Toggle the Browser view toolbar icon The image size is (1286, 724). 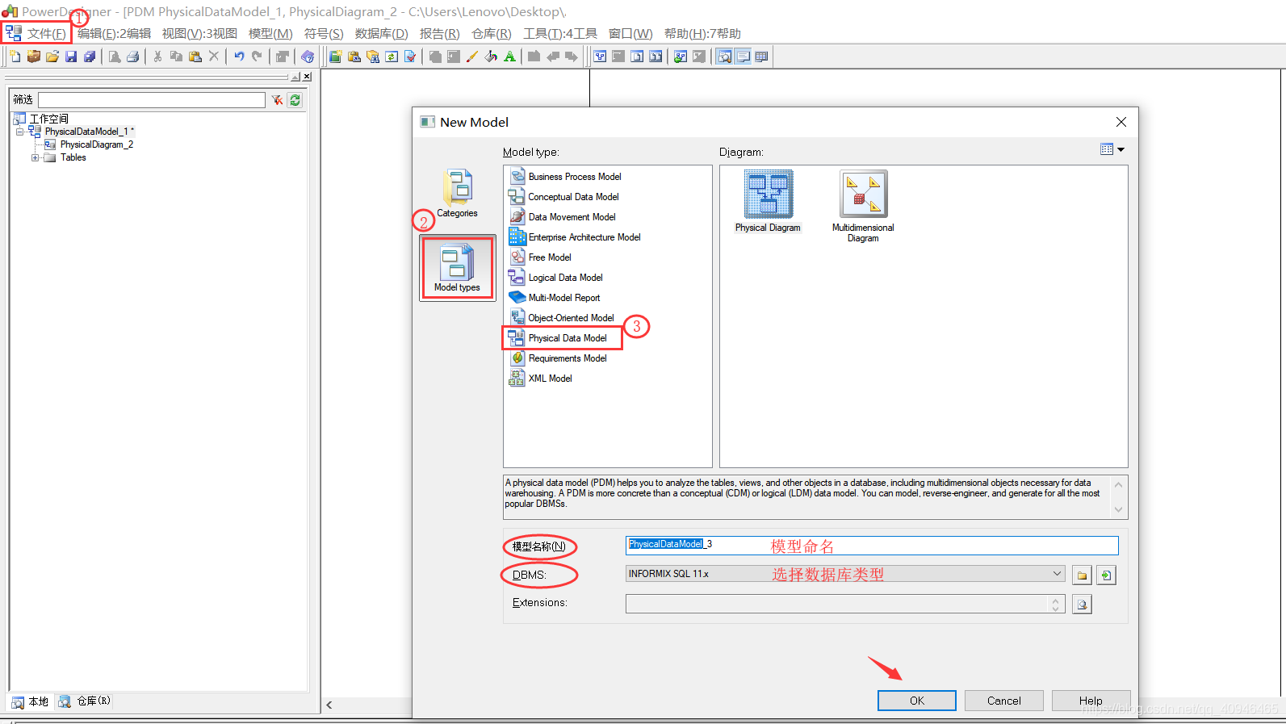point(724,56)
